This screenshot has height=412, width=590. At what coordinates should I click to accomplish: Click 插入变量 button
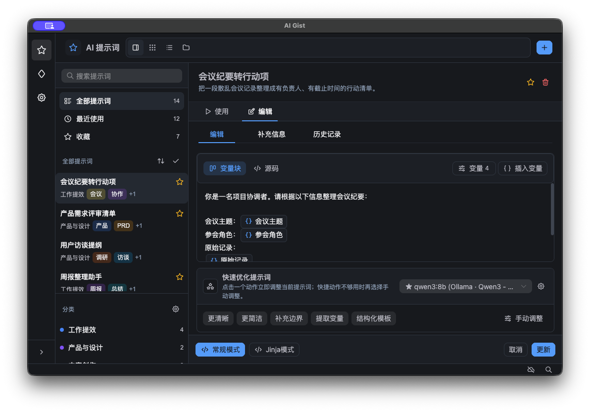click(523, 168)
